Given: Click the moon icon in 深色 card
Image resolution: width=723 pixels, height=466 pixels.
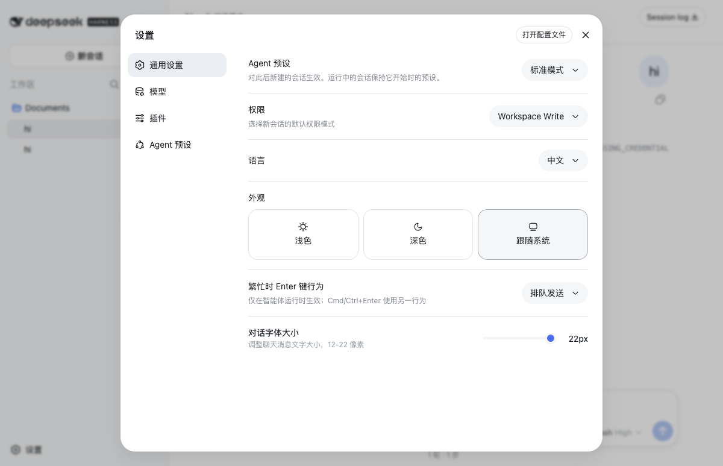Looking at the screenshot, I should 418,227.
